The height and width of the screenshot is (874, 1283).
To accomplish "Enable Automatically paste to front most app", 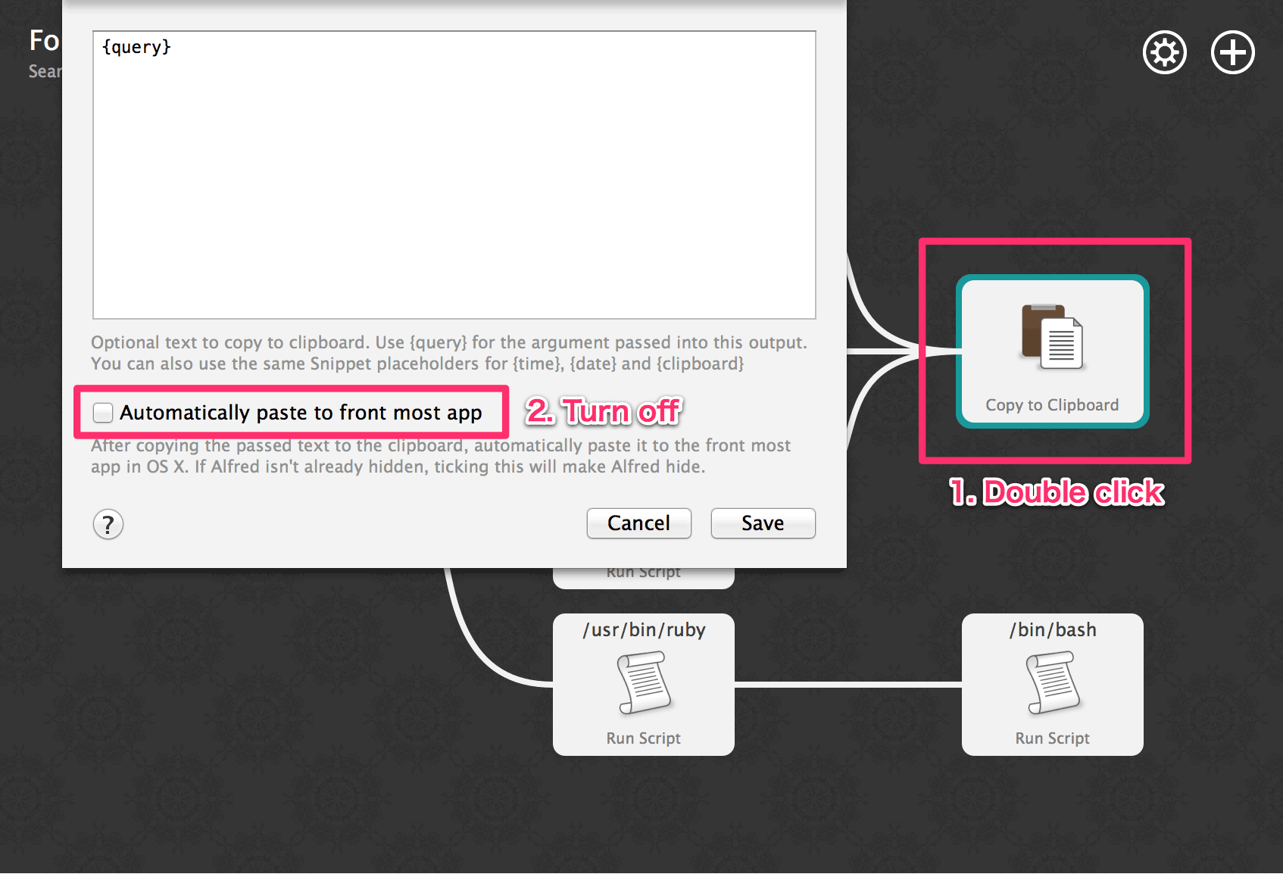I will point(103,412).
